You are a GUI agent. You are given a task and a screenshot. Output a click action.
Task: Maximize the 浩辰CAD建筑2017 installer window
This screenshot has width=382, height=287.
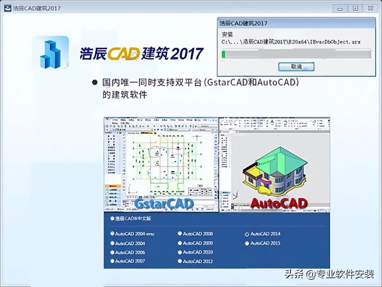[x=355, y=9]
